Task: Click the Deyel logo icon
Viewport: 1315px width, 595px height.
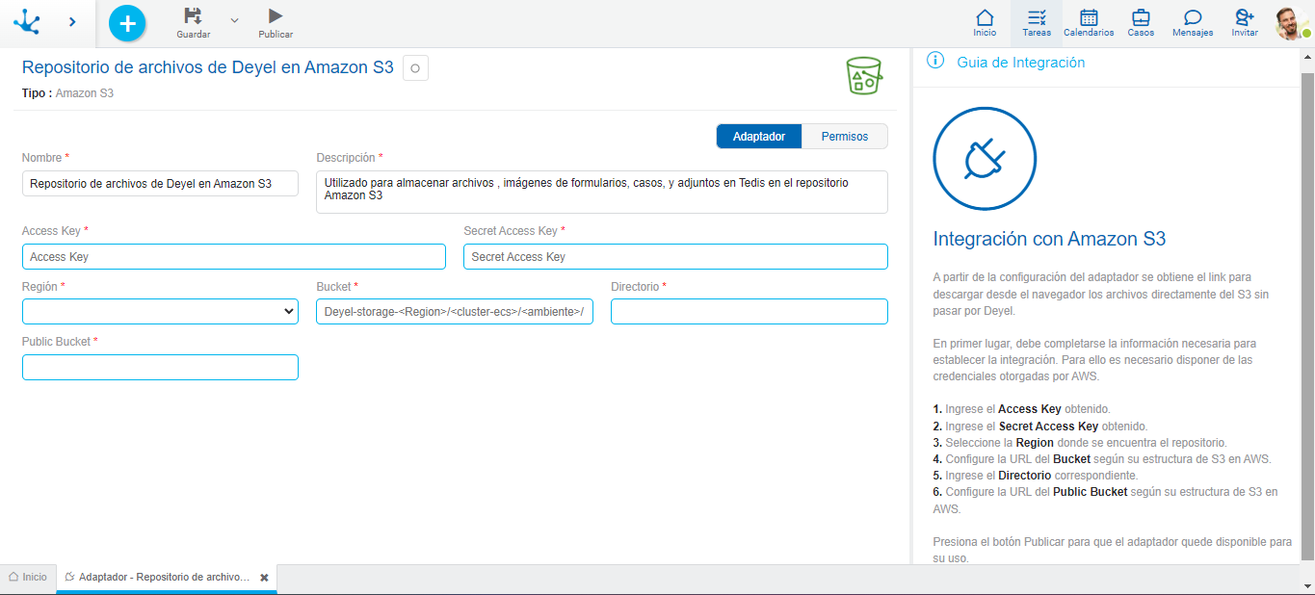Action: [x=27, y=22]
